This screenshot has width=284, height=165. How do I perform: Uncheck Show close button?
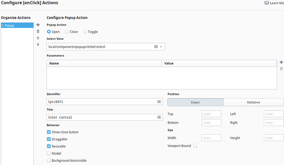(x=49, y=132)
